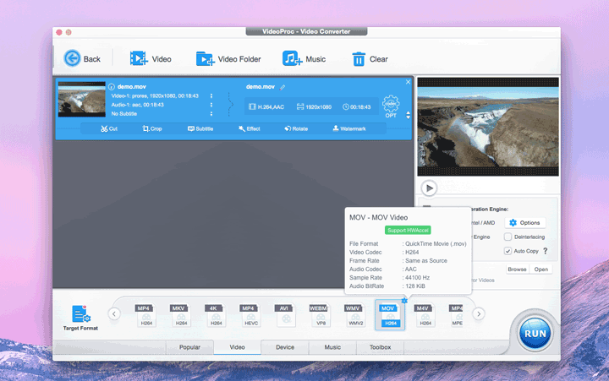The width and height of the screenshot is (609, 381).
Task: Open Auto Copy help question mark
Action: pyautogui.click(x=546, y=251)
